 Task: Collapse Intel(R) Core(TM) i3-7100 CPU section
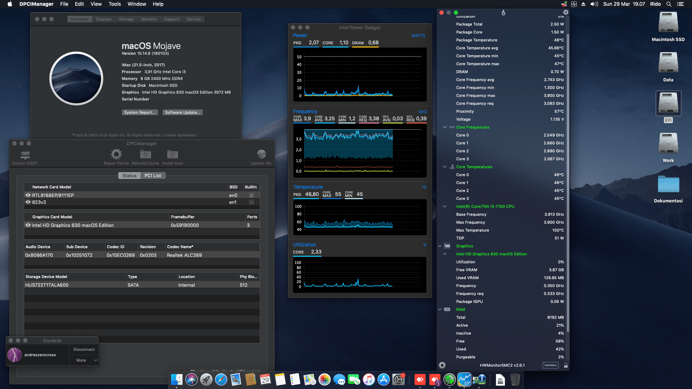tap(445, 206)
